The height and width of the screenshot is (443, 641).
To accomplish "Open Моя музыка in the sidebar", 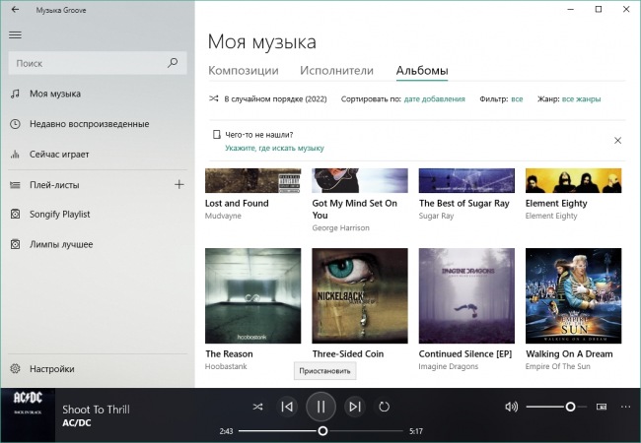I will pyautogui.click(x=55, y=94).
